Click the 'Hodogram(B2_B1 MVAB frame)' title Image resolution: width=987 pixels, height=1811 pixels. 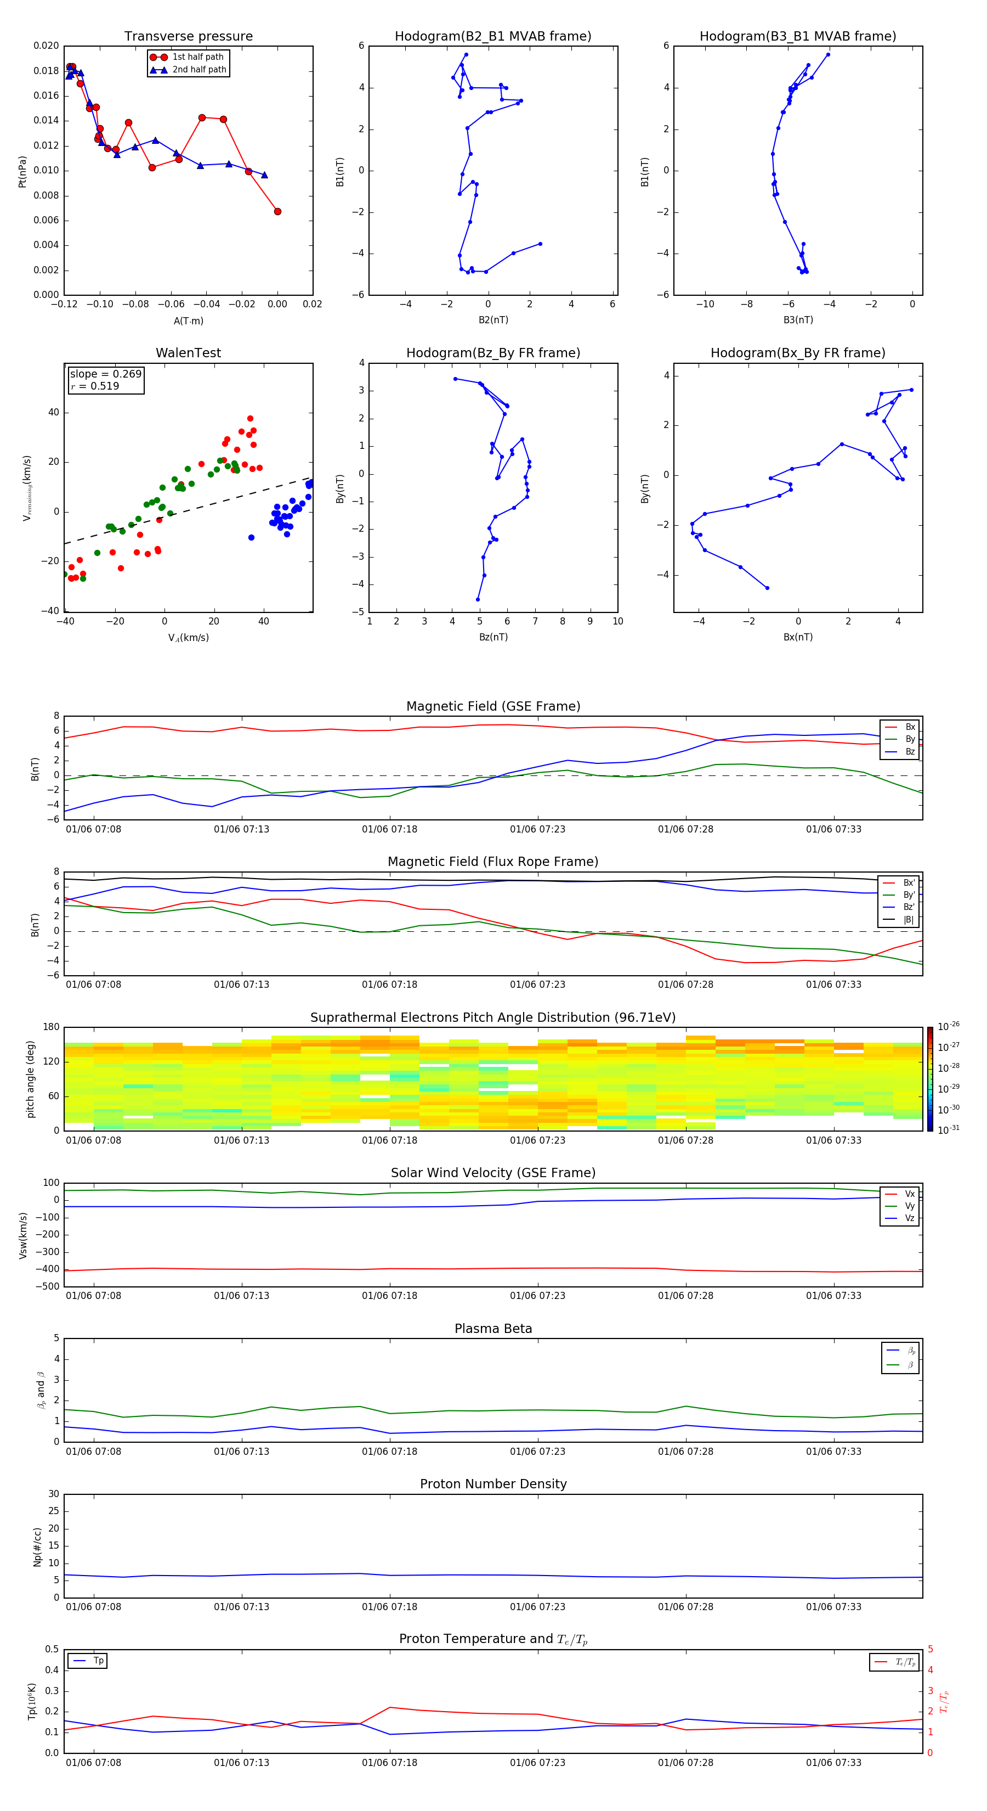[493, 37]
